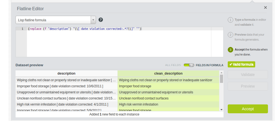
Task: Click the preview table scroll up arrow
Action: (221, 72)
